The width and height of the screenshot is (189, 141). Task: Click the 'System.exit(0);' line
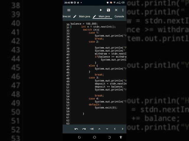(x=106, y=108)
